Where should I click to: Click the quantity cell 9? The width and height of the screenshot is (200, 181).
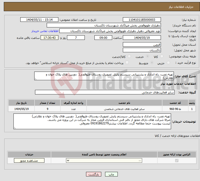[x=47, y=109]
